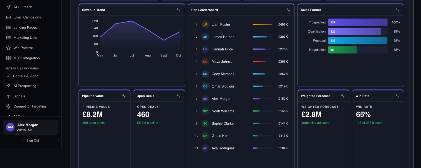Expand the Pipeline Value card

pos(124,96)
